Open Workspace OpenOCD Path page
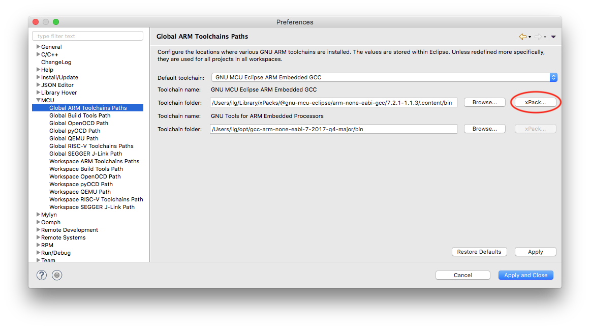This screenshot has width=590, height=329. [x=85, y=176]
